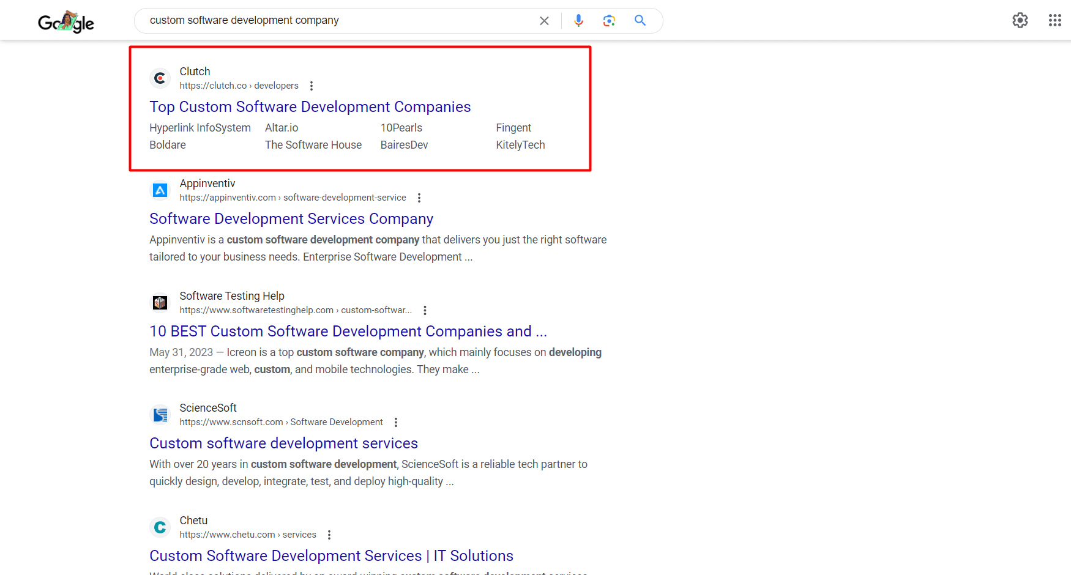This screenshot has height=575, width=1071.
Task: Open Top Custom Software Development Companies link
Action: 310,107
